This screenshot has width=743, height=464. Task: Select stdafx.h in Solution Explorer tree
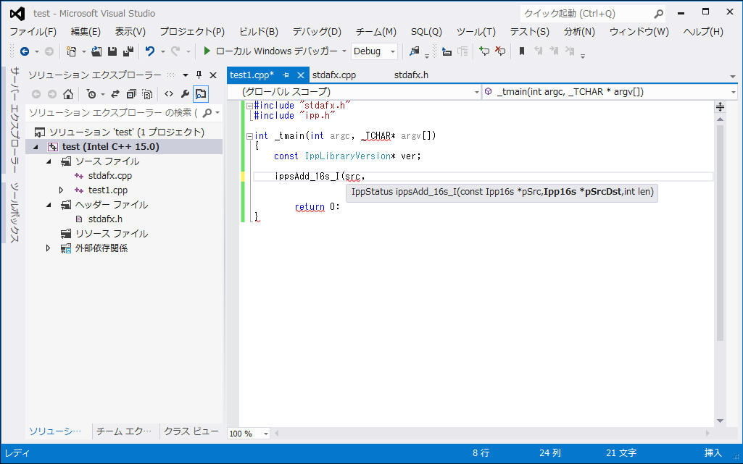click(105, 219)
